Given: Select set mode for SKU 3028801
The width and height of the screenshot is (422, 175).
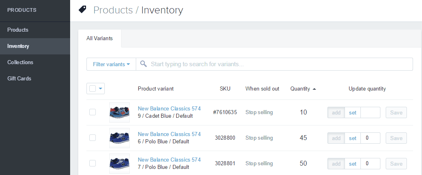Looking at the screenshot, I should click(353, 164).
